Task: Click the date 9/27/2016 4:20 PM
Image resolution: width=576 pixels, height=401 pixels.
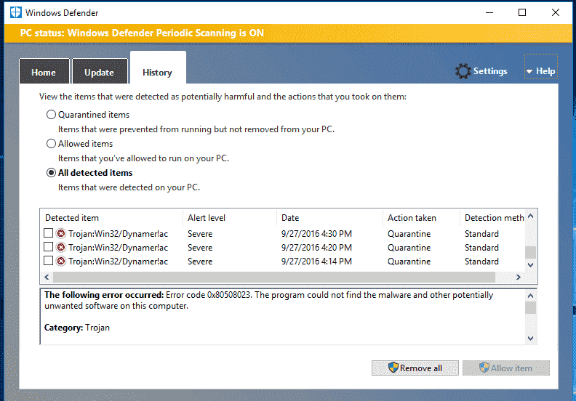Action: pos(316,248)
